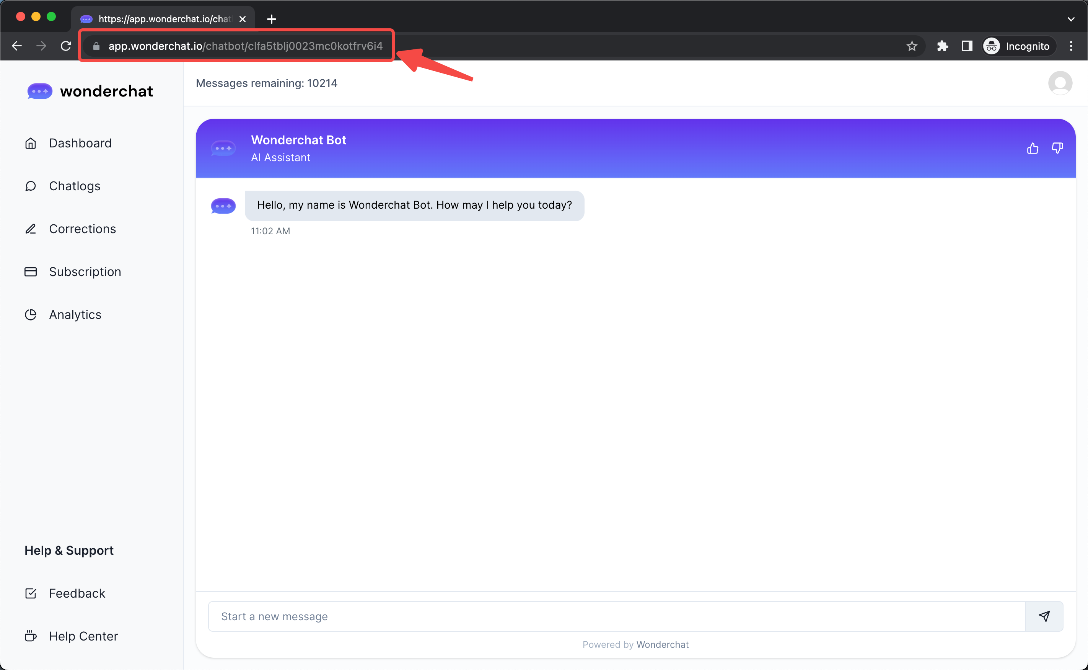The height and width of the screenshot is (670, 1088).
Task: Click the thumbs up icon in chat header
Action: click(1032, 149)
